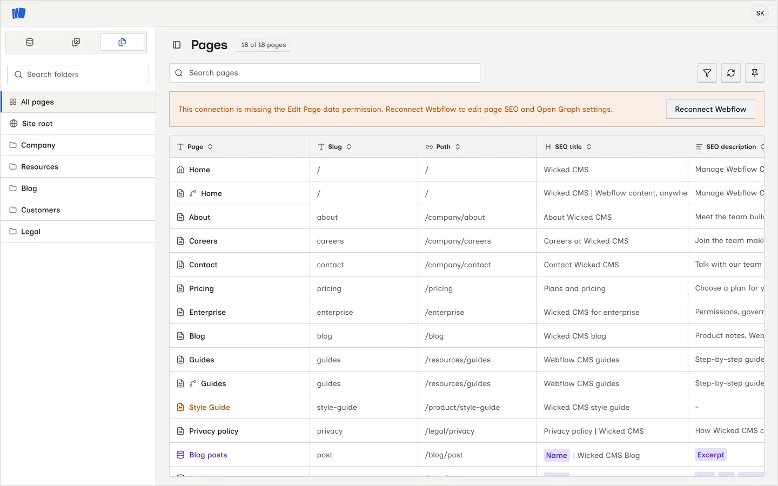
Task: Focus the Search pages input
Action: pos(325,73)
